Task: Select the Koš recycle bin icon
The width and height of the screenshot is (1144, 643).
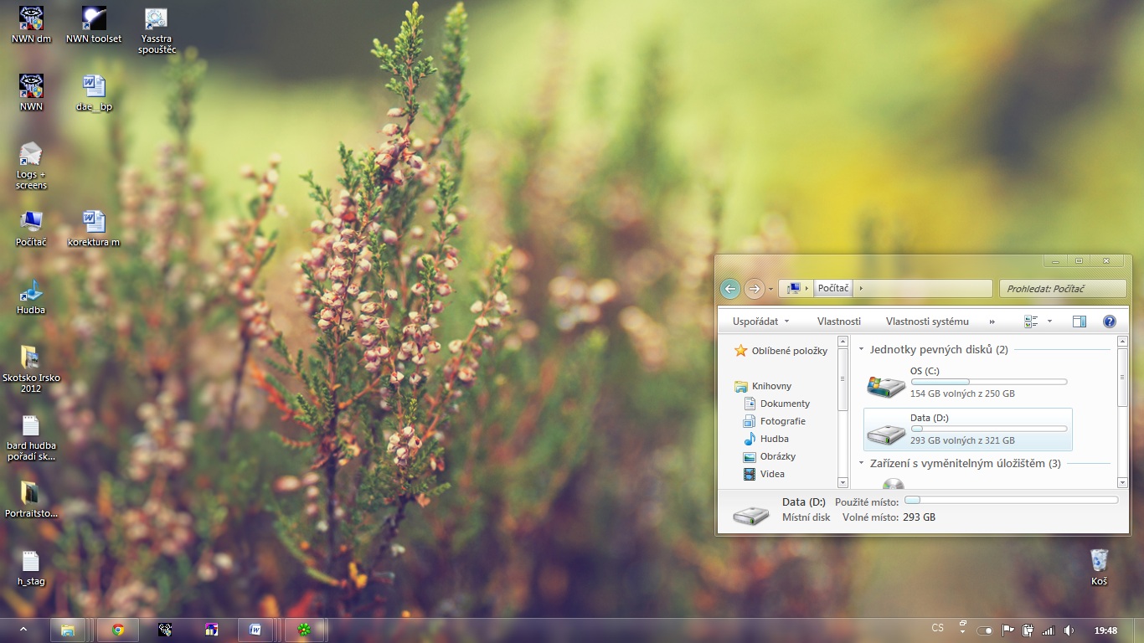Action: pos(1099,566)
